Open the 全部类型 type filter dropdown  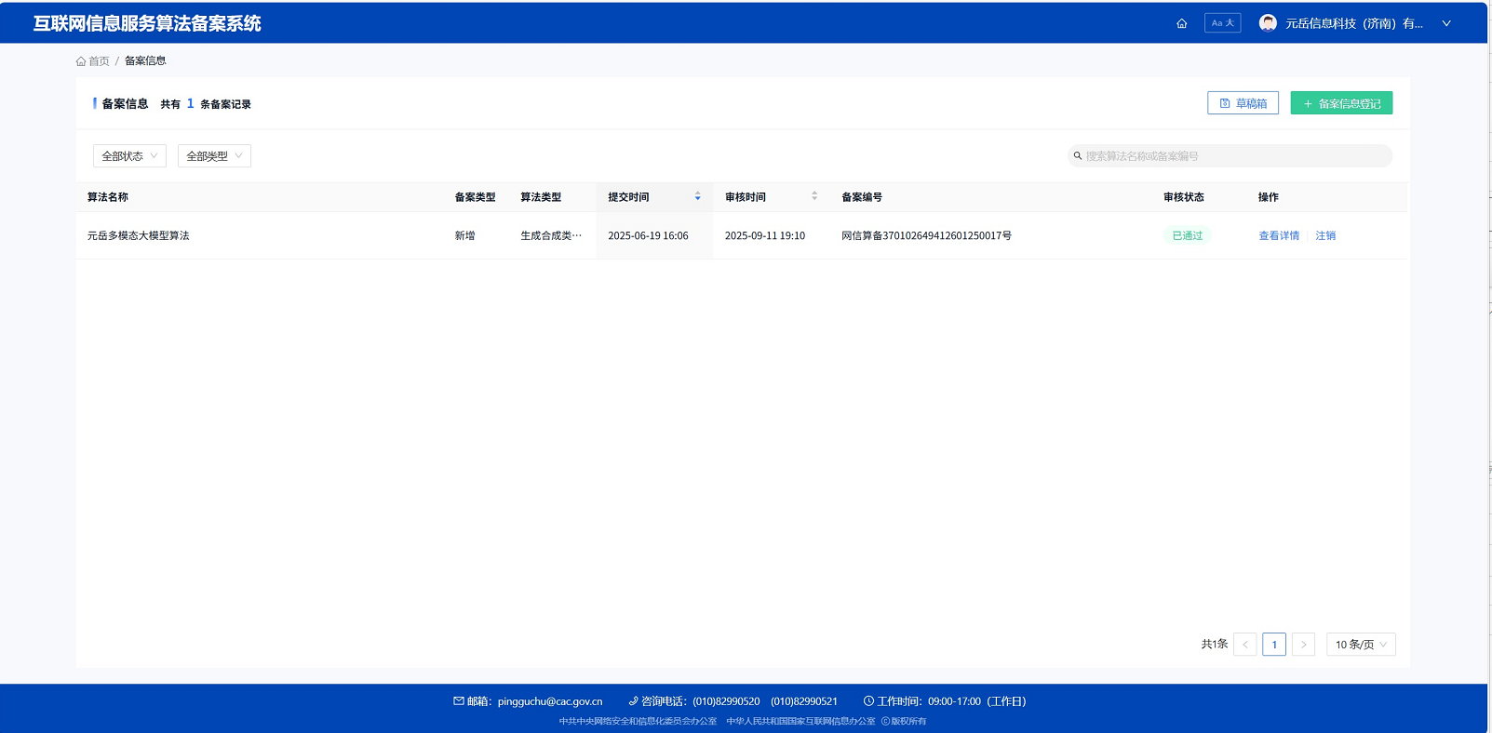[214, 156]
